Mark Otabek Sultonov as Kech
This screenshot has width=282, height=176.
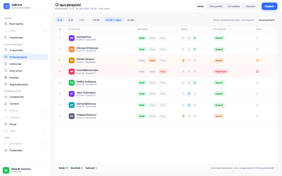152,116
